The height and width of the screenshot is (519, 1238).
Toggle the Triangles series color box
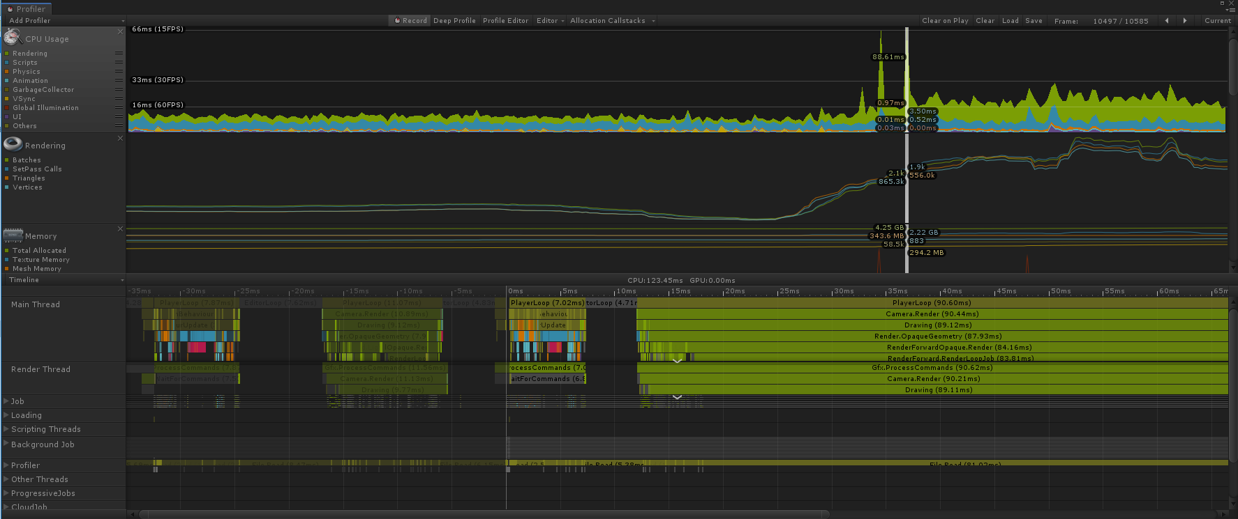[x=7, y=178]
